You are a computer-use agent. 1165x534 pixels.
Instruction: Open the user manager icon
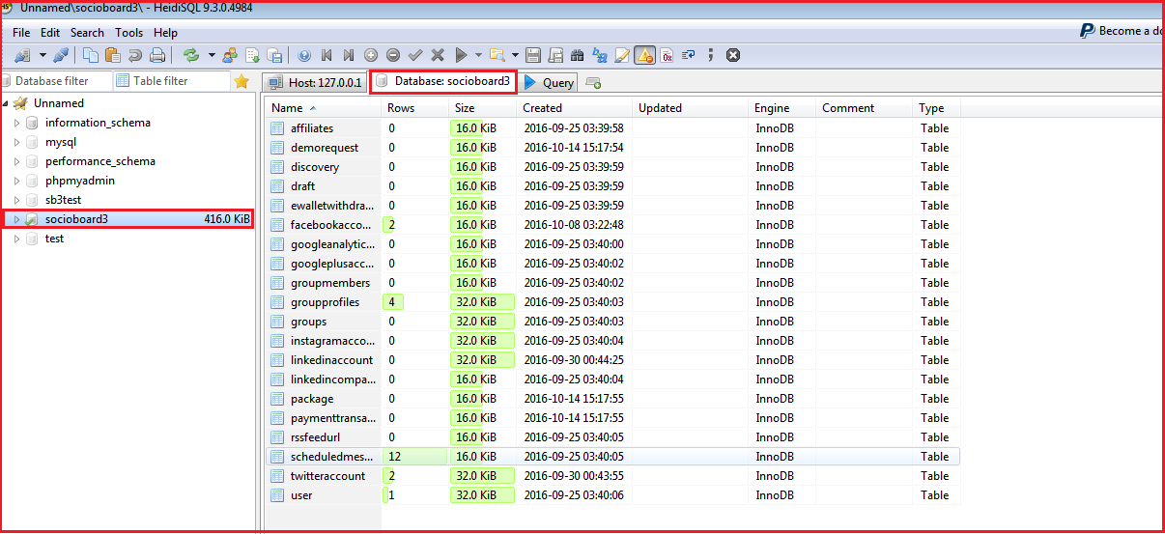tap(229, 55)
